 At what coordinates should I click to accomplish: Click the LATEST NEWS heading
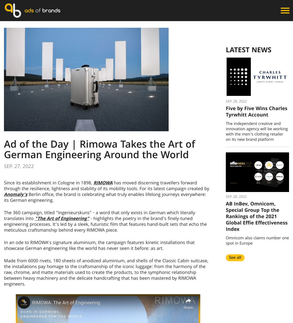point(248,50)
